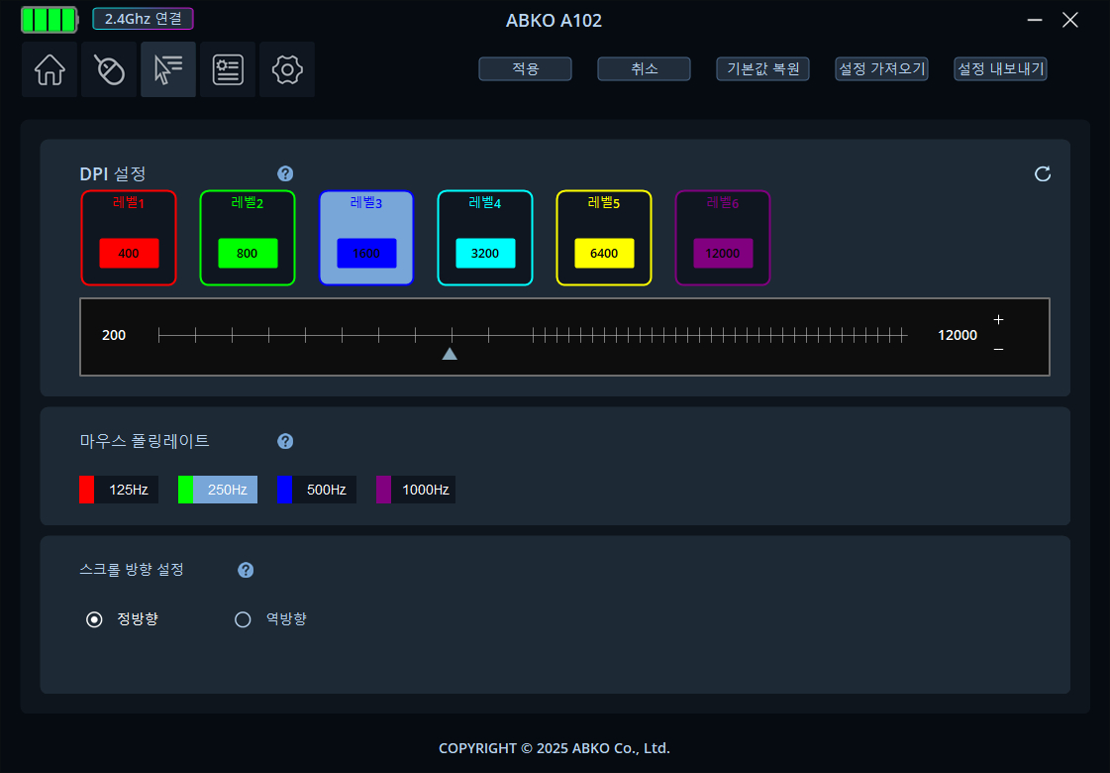Click the COPYRIGHT © 2025 ABKO footer text

coord(555,748)
